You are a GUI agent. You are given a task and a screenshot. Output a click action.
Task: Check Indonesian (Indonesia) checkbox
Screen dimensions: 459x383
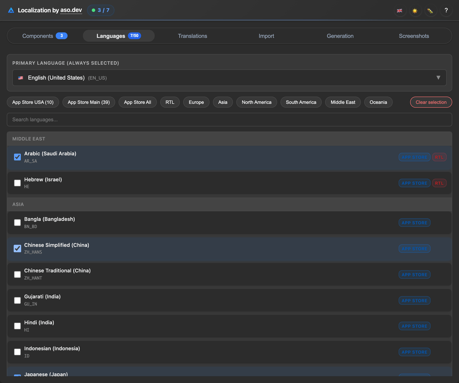pos(18,352)
